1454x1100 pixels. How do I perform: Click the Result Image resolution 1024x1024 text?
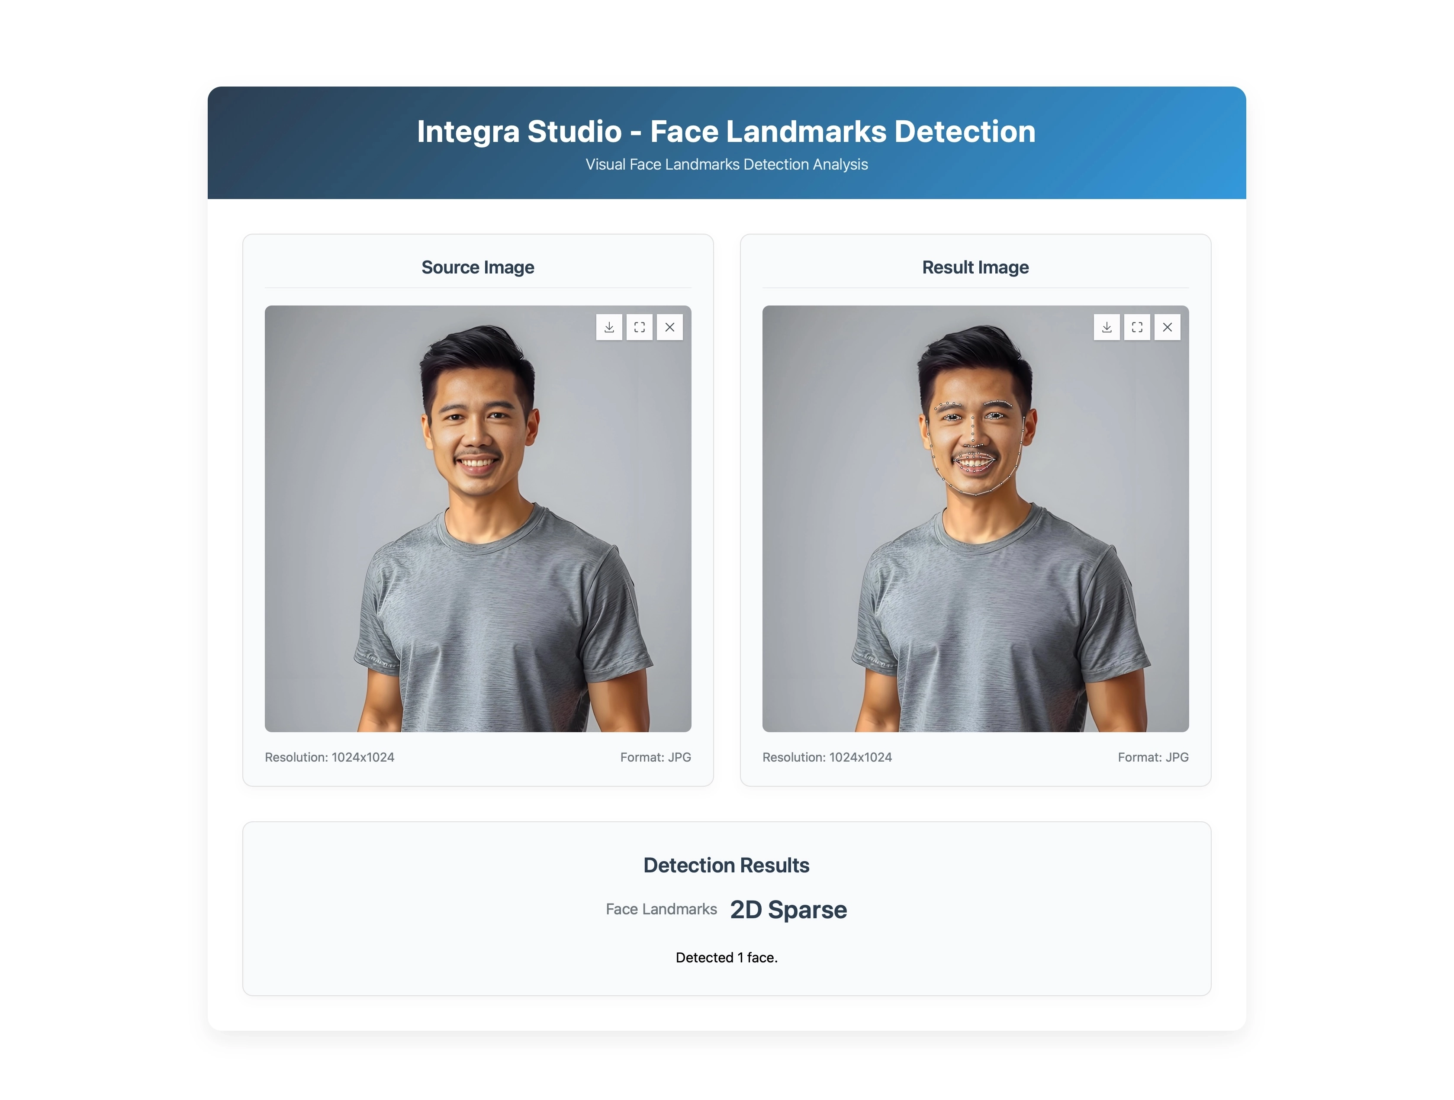tap(827, 757)
